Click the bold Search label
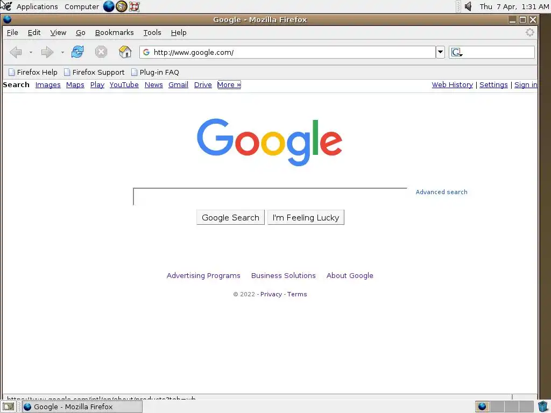Viewport: 551px width, 413px height. coord(16,84)
